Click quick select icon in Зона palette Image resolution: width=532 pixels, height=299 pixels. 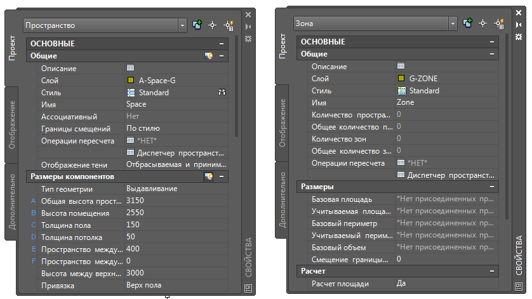tap(499, 23)
